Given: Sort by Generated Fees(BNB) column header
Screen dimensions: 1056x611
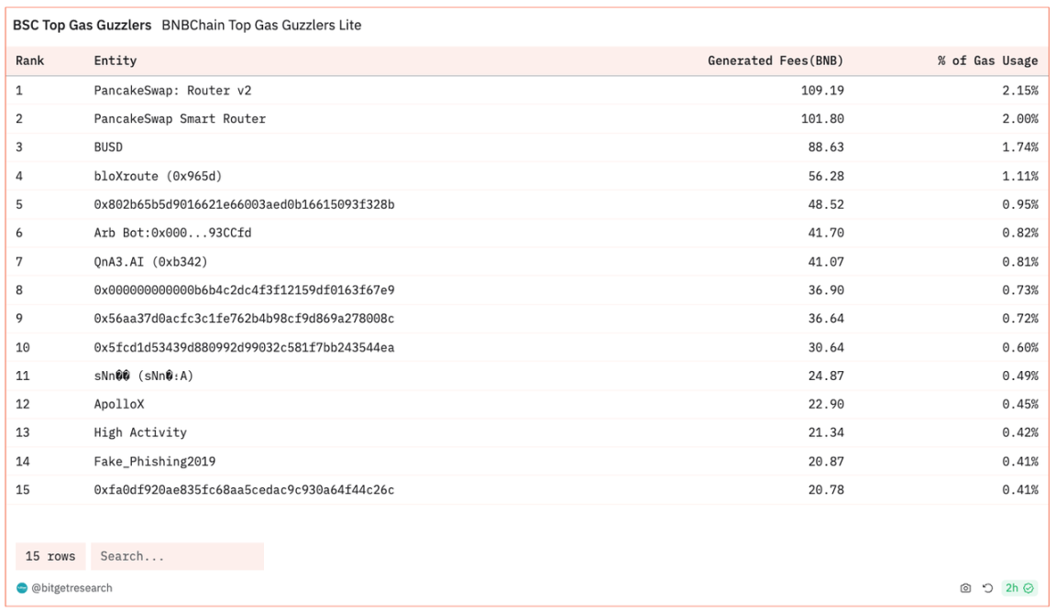Looking at the screenshot, I should (775, 61).
